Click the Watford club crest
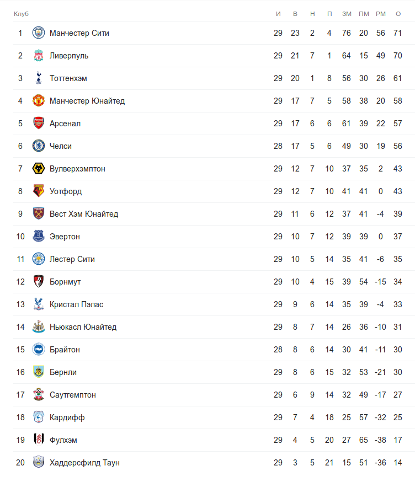The width and height of the screenshot is (415, 498). tap(38, 191)
